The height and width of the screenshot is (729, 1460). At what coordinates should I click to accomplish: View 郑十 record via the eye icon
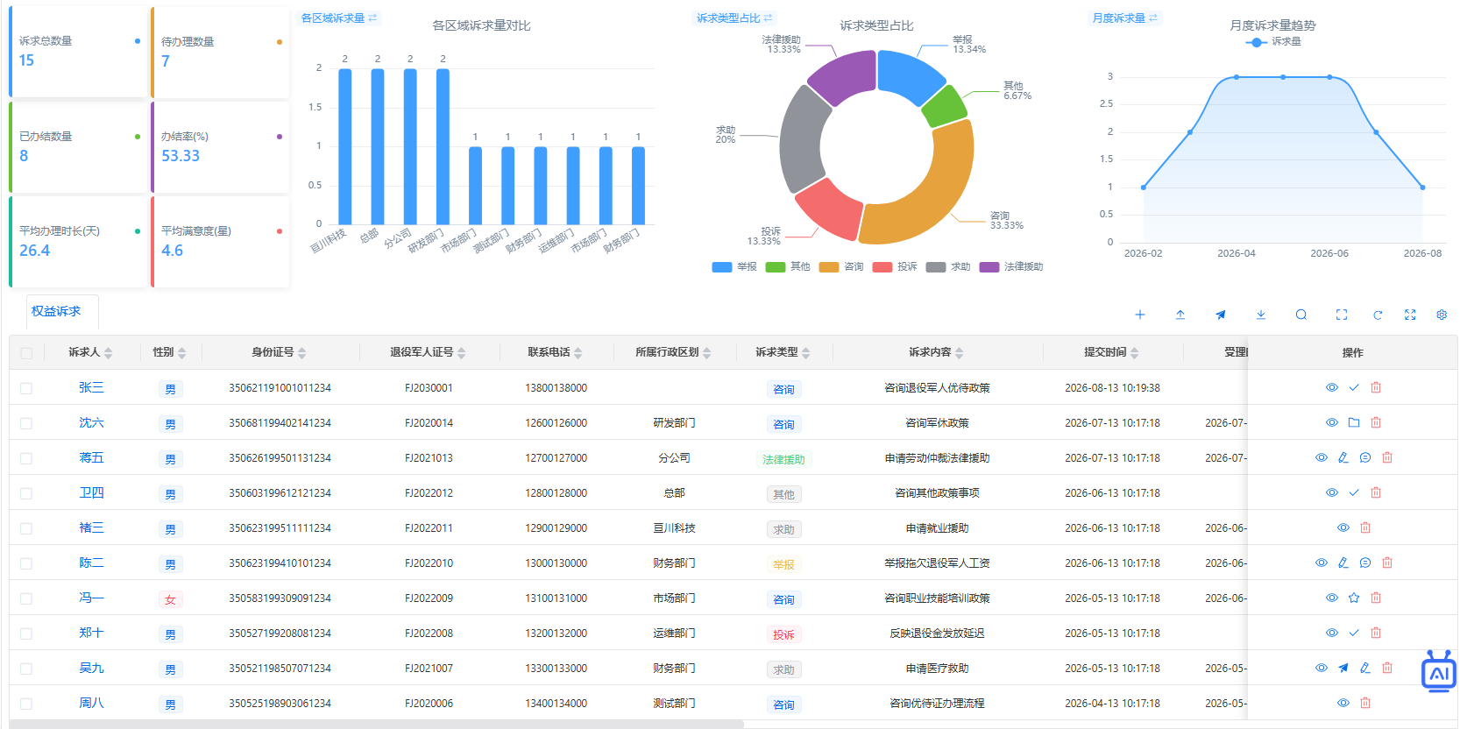pyautogui.click(x=1332, y=633)
